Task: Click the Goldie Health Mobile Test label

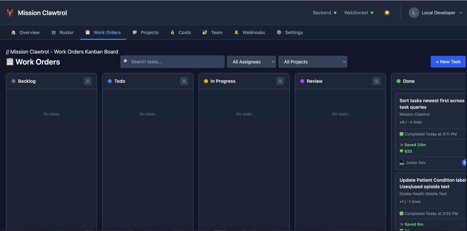Action: (423, 194)
